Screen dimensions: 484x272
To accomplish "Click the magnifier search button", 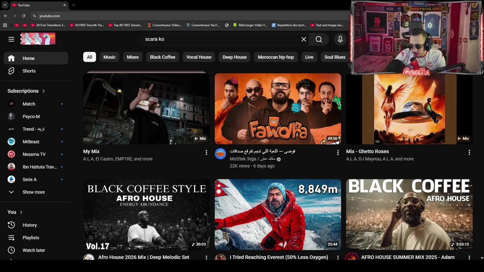I will point(319,39).
